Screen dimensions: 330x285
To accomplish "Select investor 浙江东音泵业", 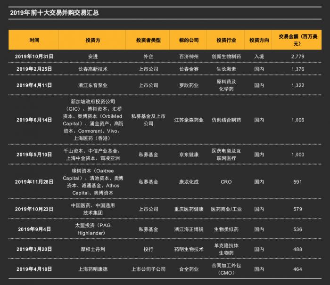I will (93, 85).
